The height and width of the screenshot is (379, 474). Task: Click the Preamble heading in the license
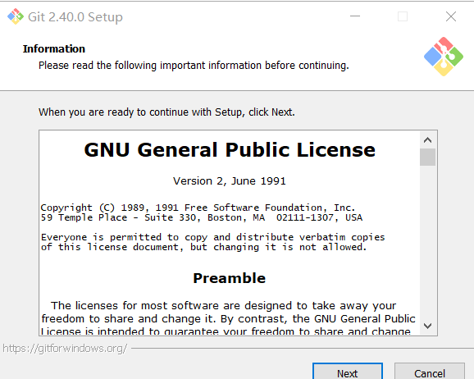(x=230, y=278)
